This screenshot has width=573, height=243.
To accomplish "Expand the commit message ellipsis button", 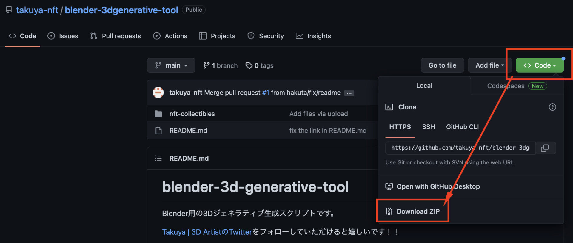I will [349, 93].
